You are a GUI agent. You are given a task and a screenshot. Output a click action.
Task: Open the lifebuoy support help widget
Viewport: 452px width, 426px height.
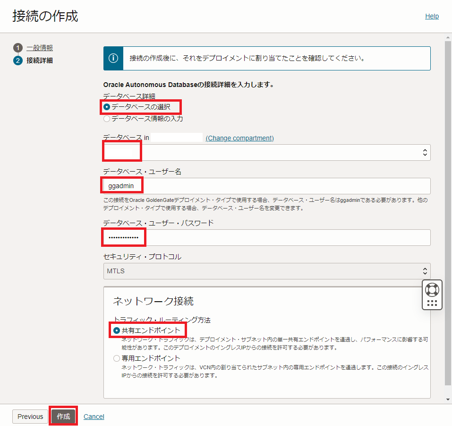tap(432, 289)
